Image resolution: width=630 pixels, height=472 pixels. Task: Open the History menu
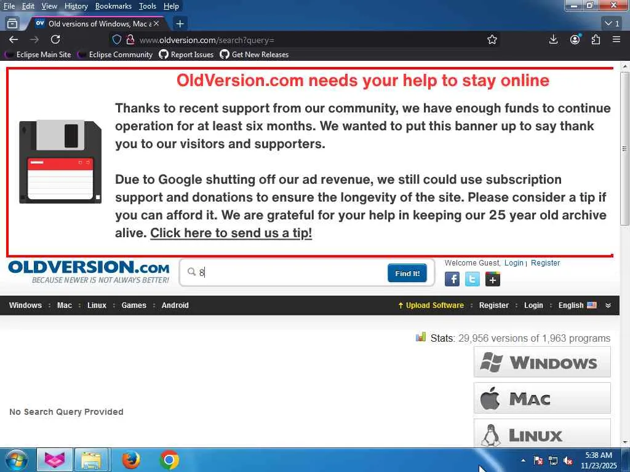click(76, 6)
